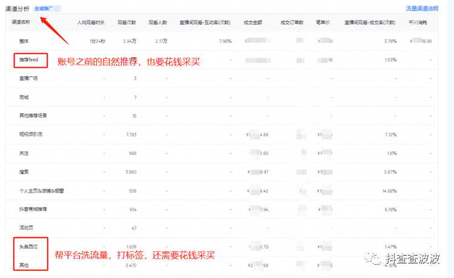Click the 千川消耗 column header
The width and height of the screenshot is (454, 278).
point(418,22)
